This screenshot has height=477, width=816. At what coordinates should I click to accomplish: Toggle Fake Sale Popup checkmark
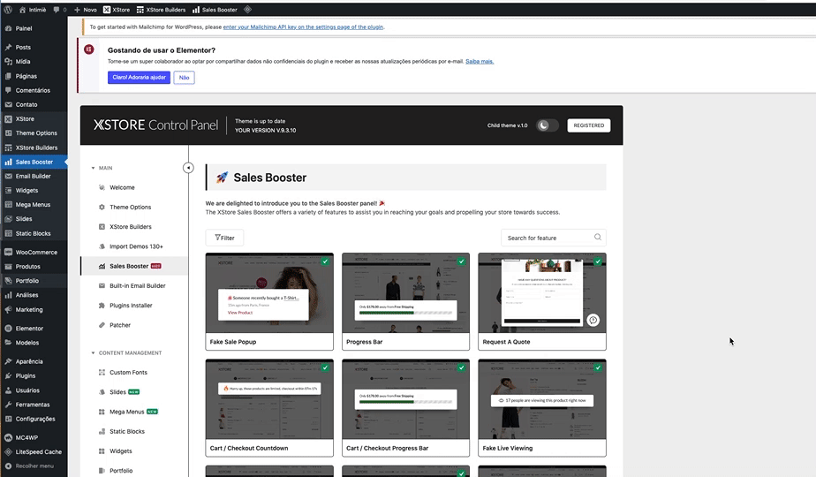coord(325,261)
